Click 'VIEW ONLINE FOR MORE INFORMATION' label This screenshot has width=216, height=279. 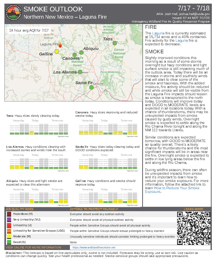(33, 247)
